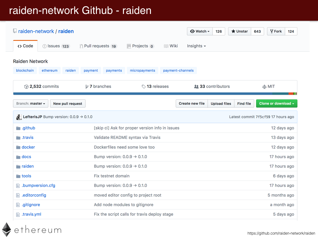Screen dimensions: 318x238
Task: Open commit message 'Fix testnet domain'
Action: click(x=111, y=176)
